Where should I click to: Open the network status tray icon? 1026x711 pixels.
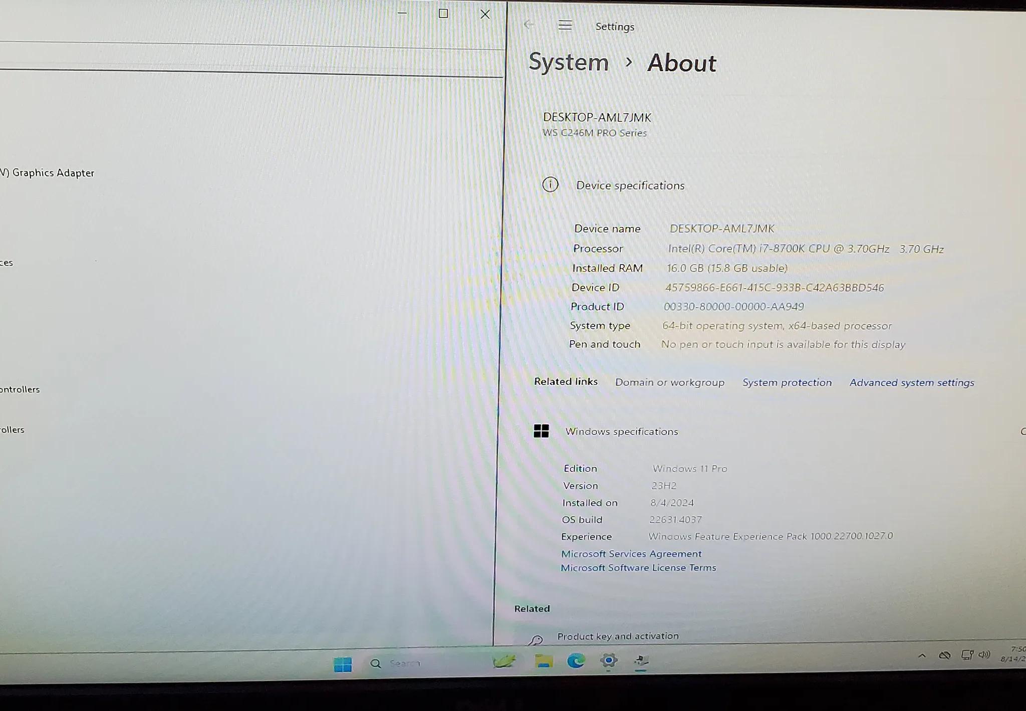pyautogui.click(x=967, y=654)
